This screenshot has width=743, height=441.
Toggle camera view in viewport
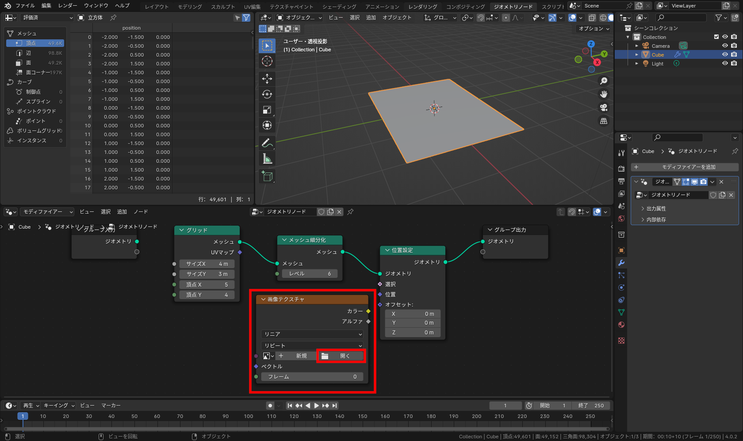click(x=603, y=107)
